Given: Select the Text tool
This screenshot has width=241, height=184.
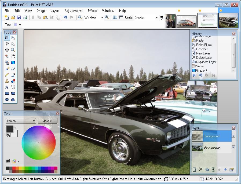Looking at the screenshot, I should [x=7, y=87].
